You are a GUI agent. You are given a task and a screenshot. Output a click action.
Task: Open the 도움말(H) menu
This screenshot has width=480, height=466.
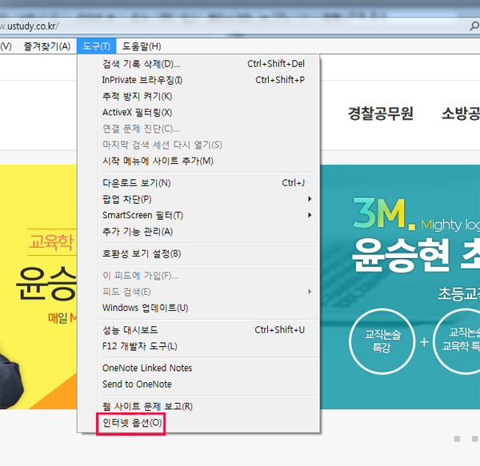(x=141, y=46)
